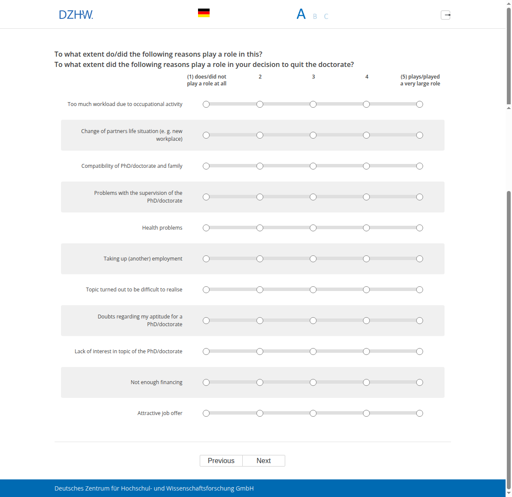This screenshot has height=497, width=512.
Task: Select 2 for 'Compatibility of PhD/doctorate and family'
Action: pos(259,166)
